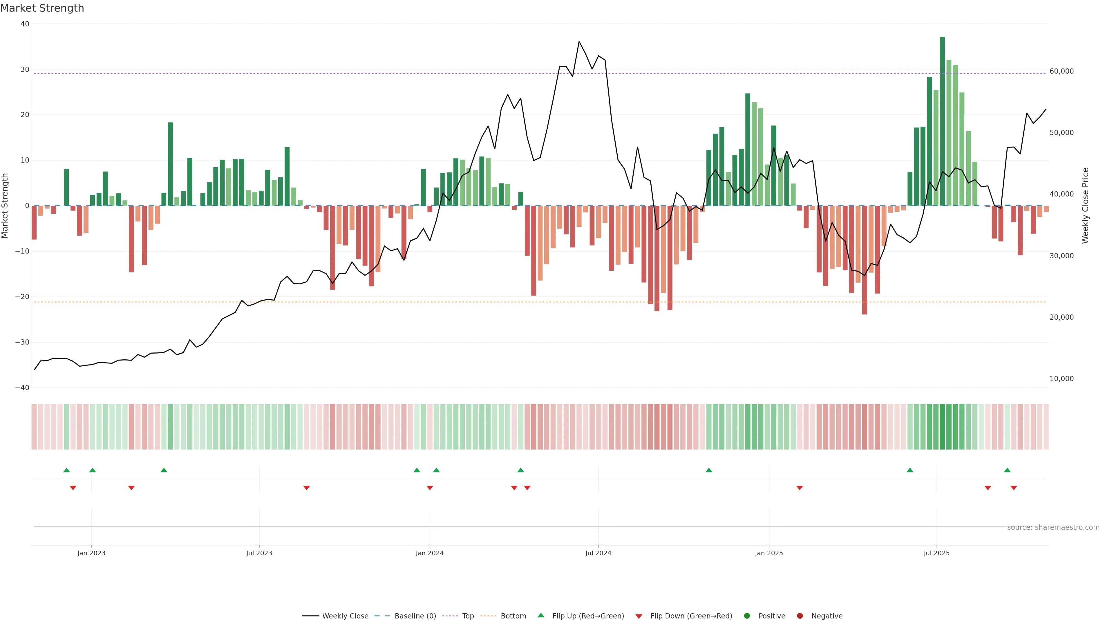Click the Weekly Close Price axis title
The width and height of the screenshot is (1114, 626).
click(1085, 206)
